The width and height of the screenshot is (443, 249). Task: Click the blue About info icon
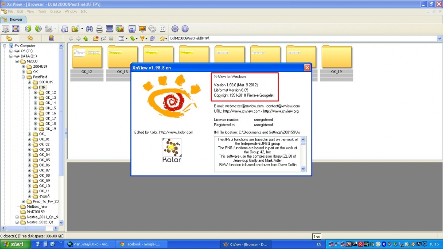[x=185, y=28]
